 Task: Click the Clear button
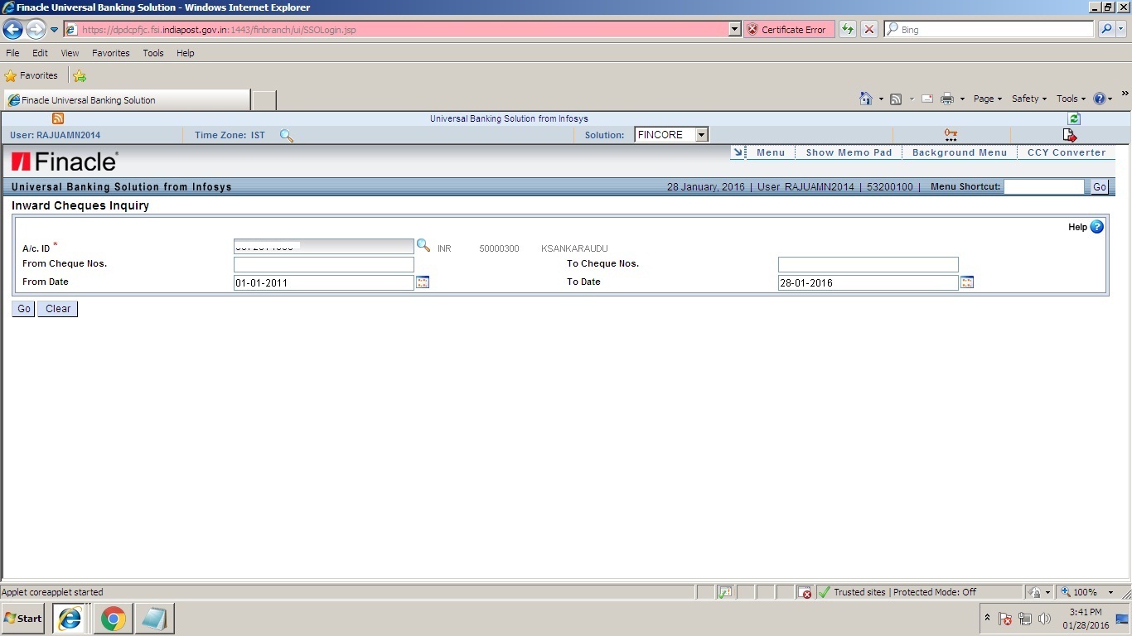tap(56, 308)
